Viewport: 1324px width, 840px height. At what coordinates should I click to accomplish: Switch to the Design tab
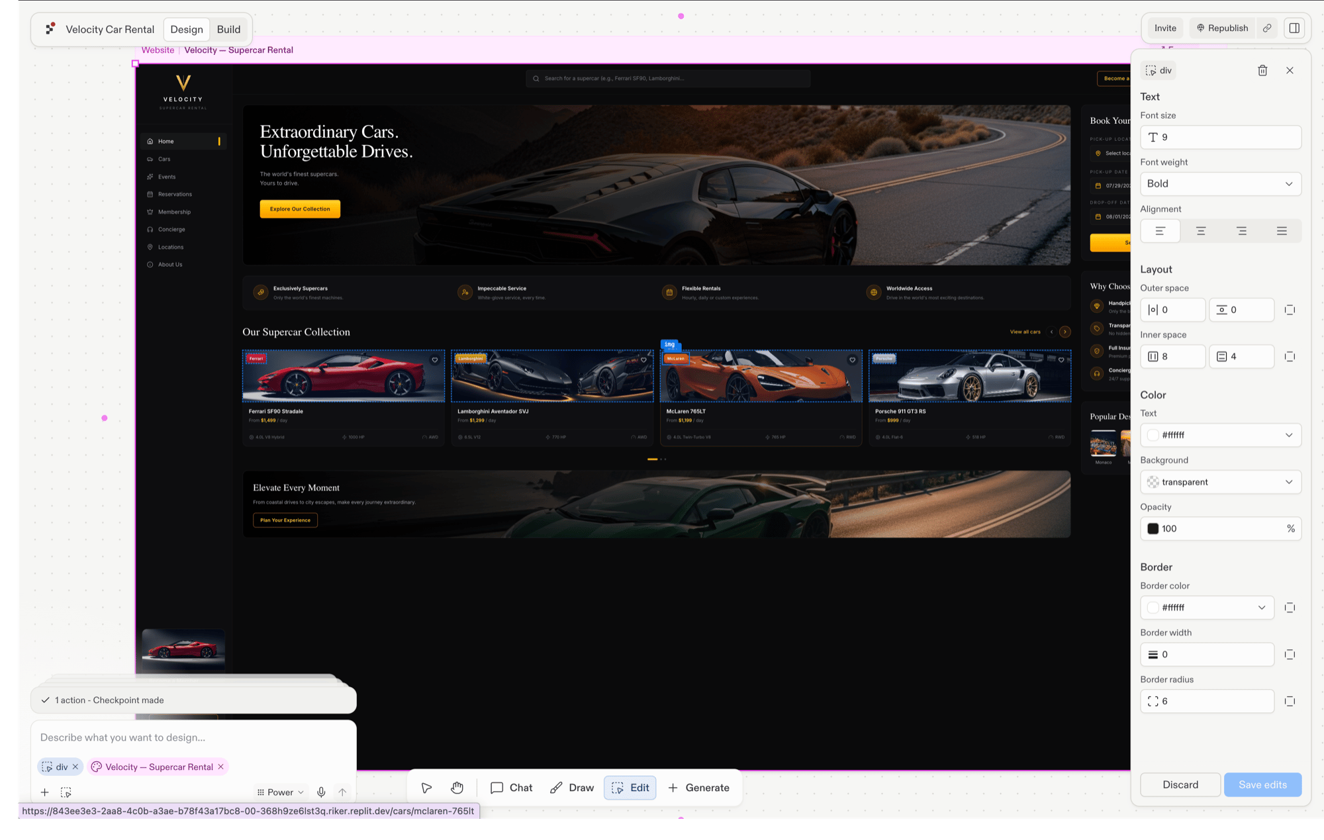coord(187,29)
